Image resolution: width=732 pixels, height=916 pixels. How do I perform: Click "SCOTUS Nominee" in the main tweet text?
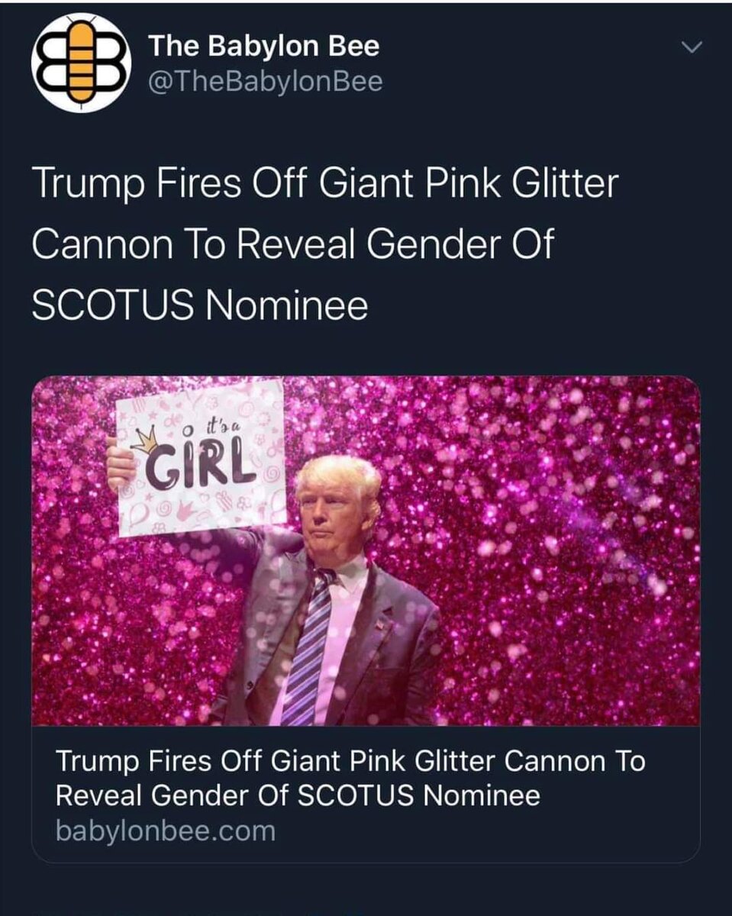[200, 306]
